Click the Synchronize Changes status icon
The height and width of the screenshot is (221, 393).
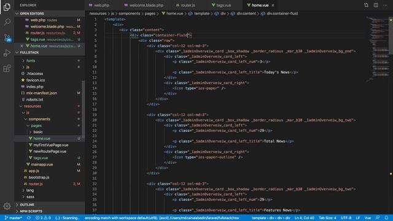coord(29,218)
